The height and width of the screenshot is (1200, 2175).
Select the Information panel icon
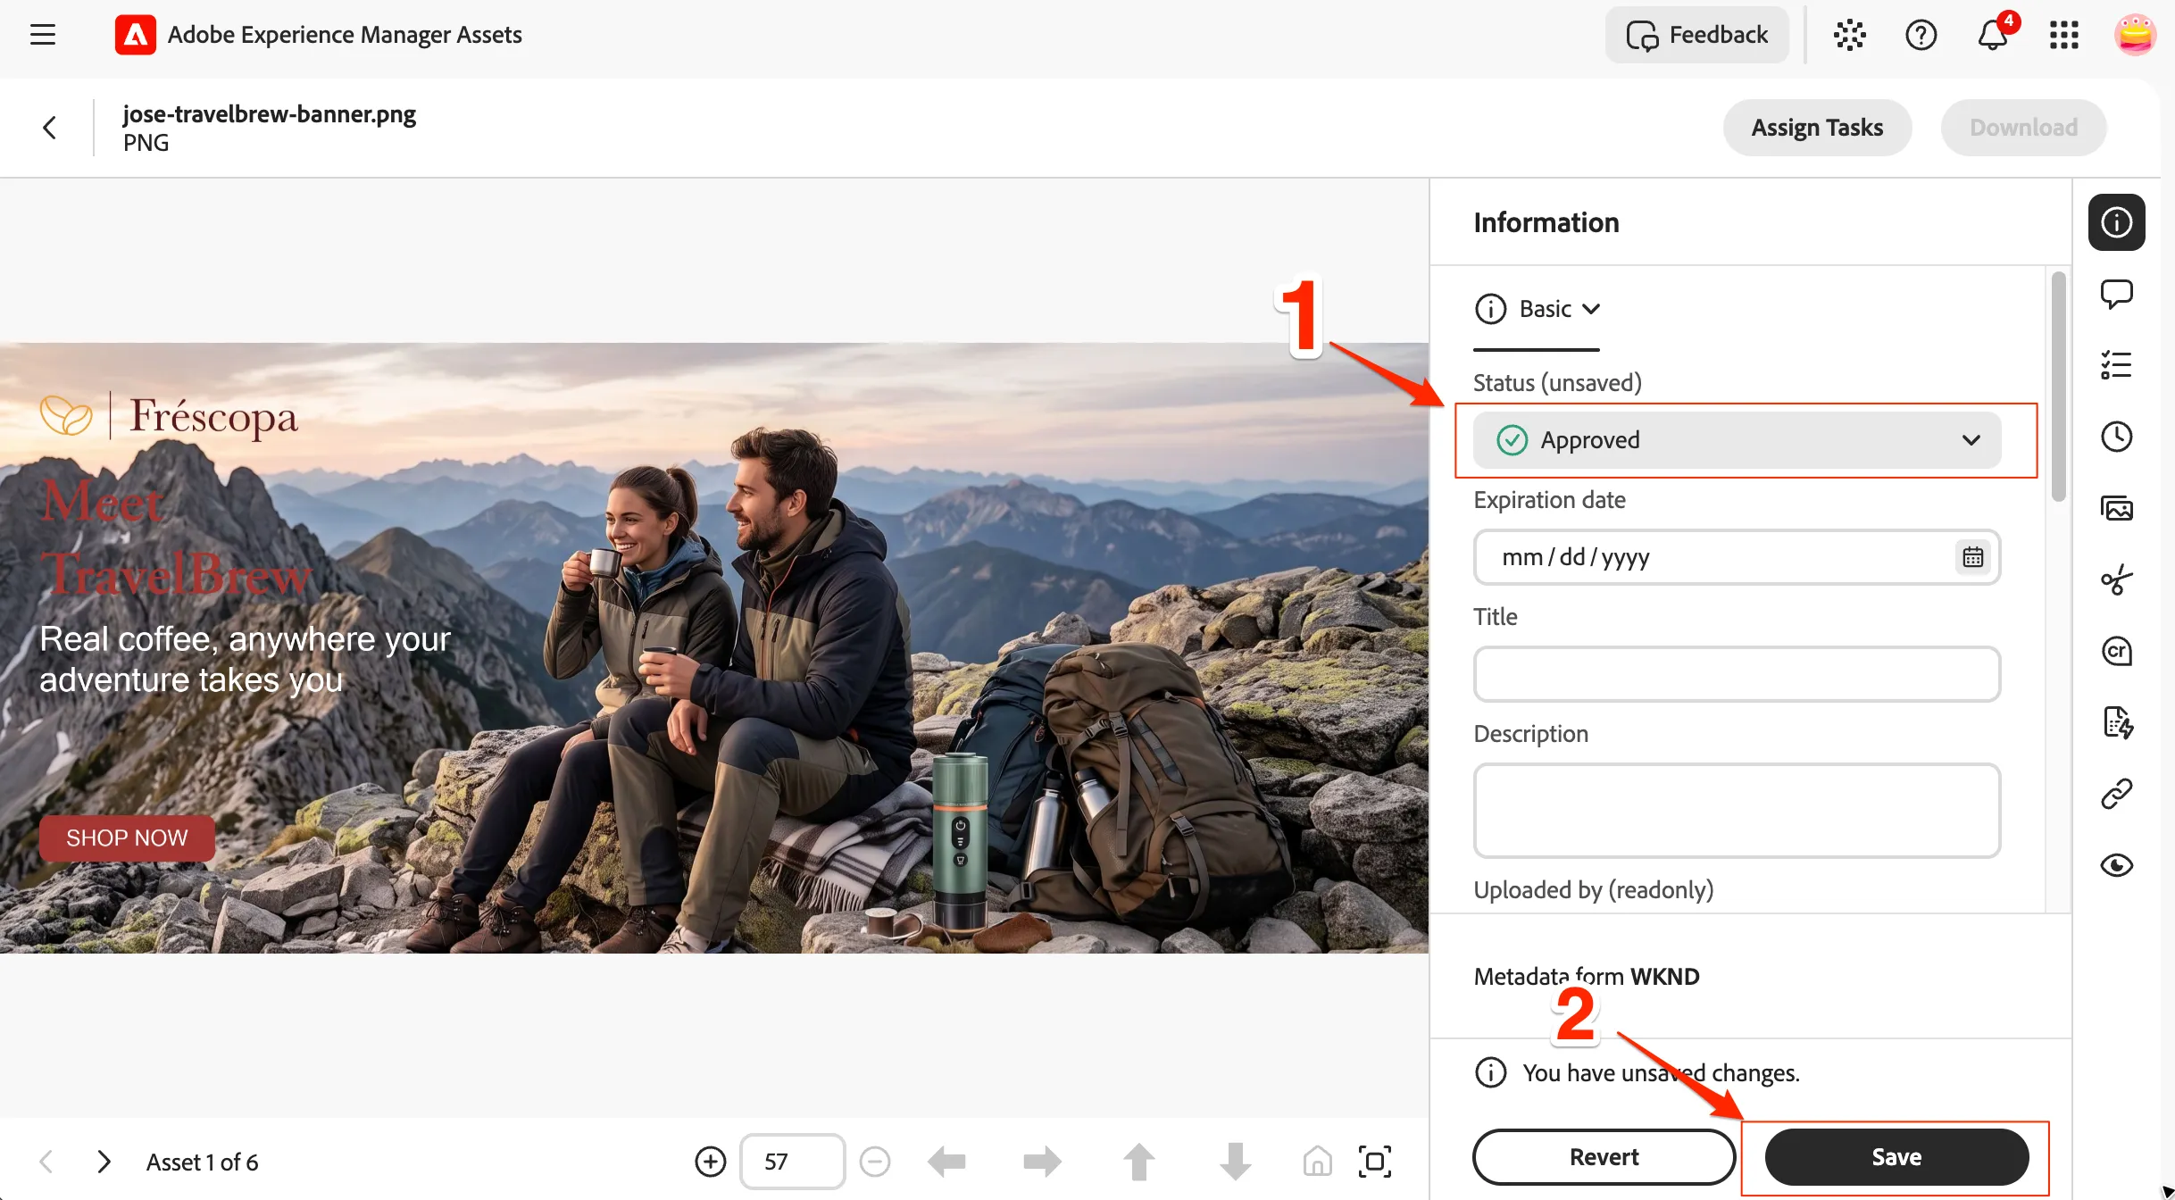[x=2117, y=222]
